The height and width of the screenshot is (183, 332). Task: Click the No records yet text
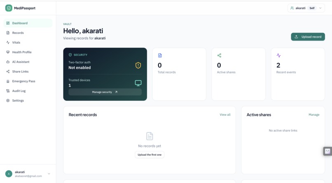click(150, 146)
